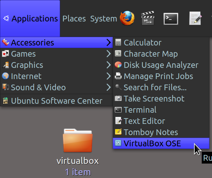The height and width of the screenshot is (178, 212).
Task: Click the Ubuntu Software Center icon
Action: pos(5,101)
